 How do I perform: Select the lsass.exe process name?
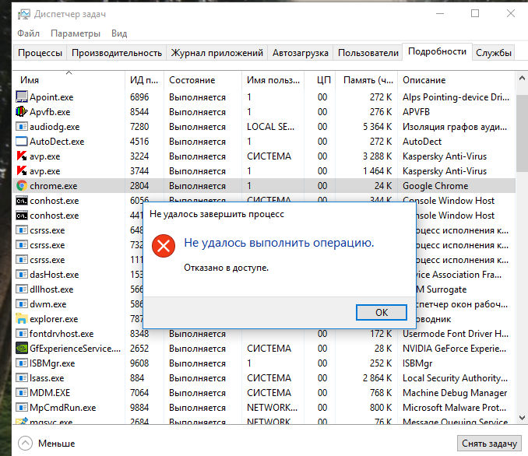click(x=47, y=378)
